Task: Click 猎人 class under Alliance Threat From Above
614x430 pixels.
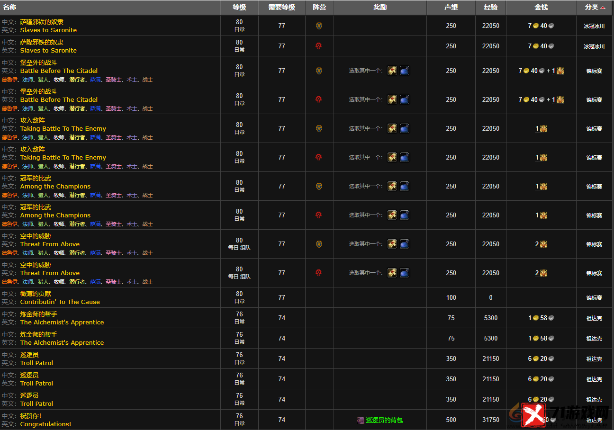Action: pos(44,253)
